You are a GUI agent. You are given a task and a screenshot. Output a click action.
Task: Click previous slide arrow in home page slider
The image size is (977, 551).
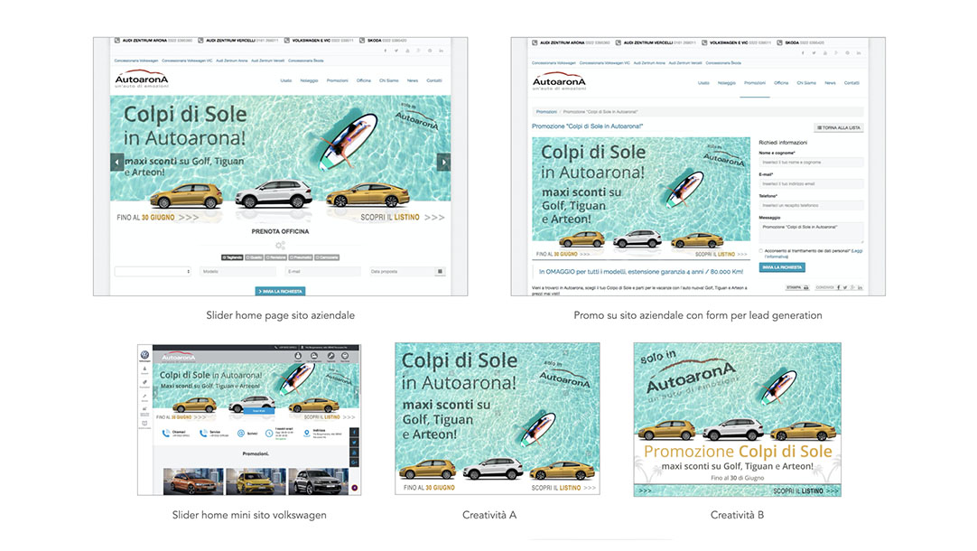coord(116,162)
